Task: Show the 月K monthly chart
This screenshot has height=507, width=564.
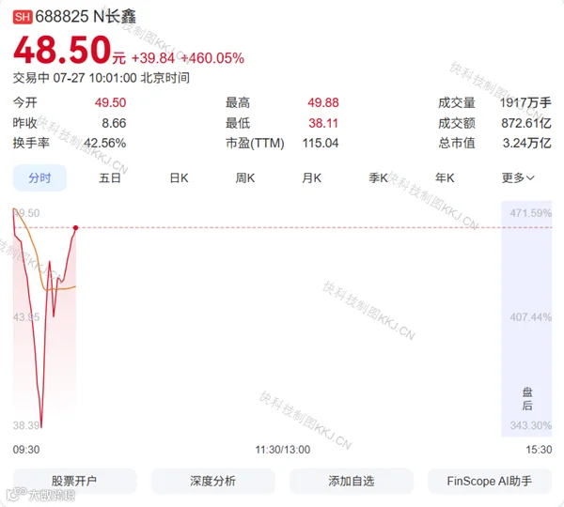Action: (x=311, y=177)
